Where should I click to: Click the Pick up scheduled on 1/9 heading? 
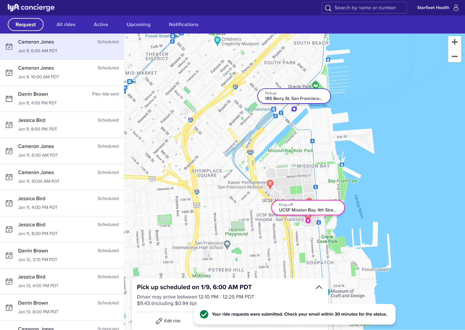click(194, 287)
